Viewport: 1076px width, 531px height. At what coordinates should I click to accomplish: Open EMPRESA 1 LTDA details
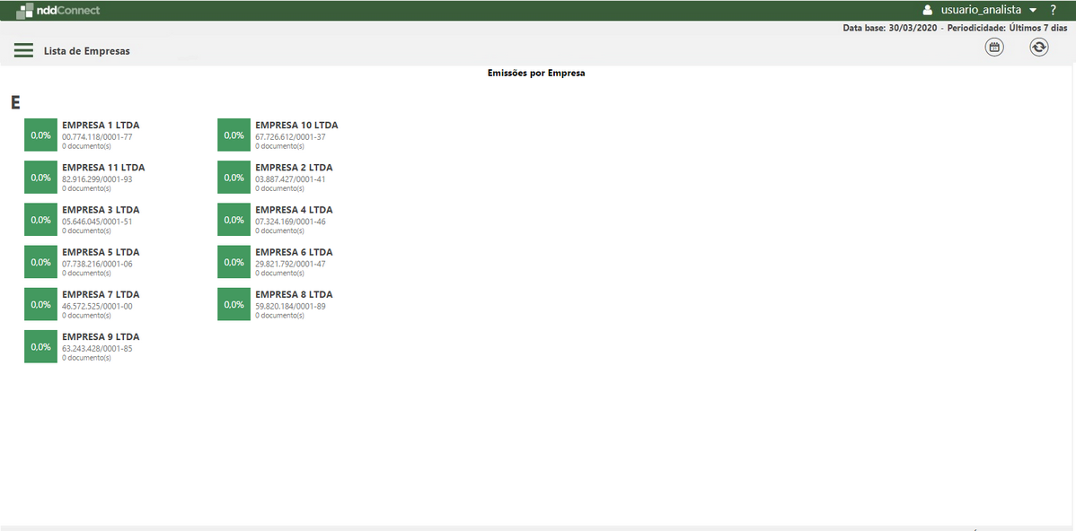click(100, 125)
